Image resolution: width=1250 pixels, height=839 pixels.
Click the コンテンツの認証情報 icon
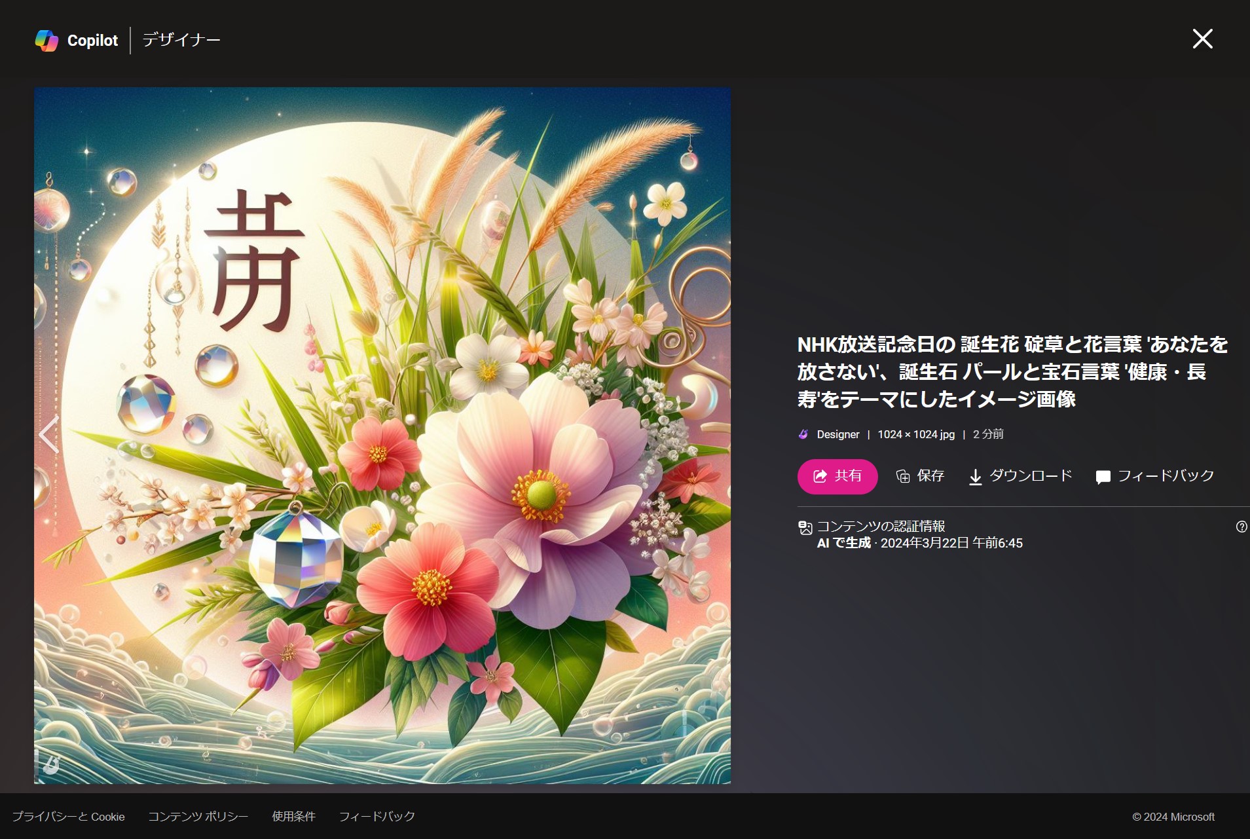point(805,527)
